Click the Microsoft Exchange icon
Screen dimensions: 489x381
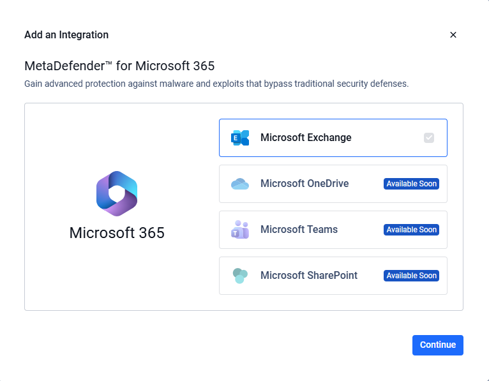tap(240, 138)
